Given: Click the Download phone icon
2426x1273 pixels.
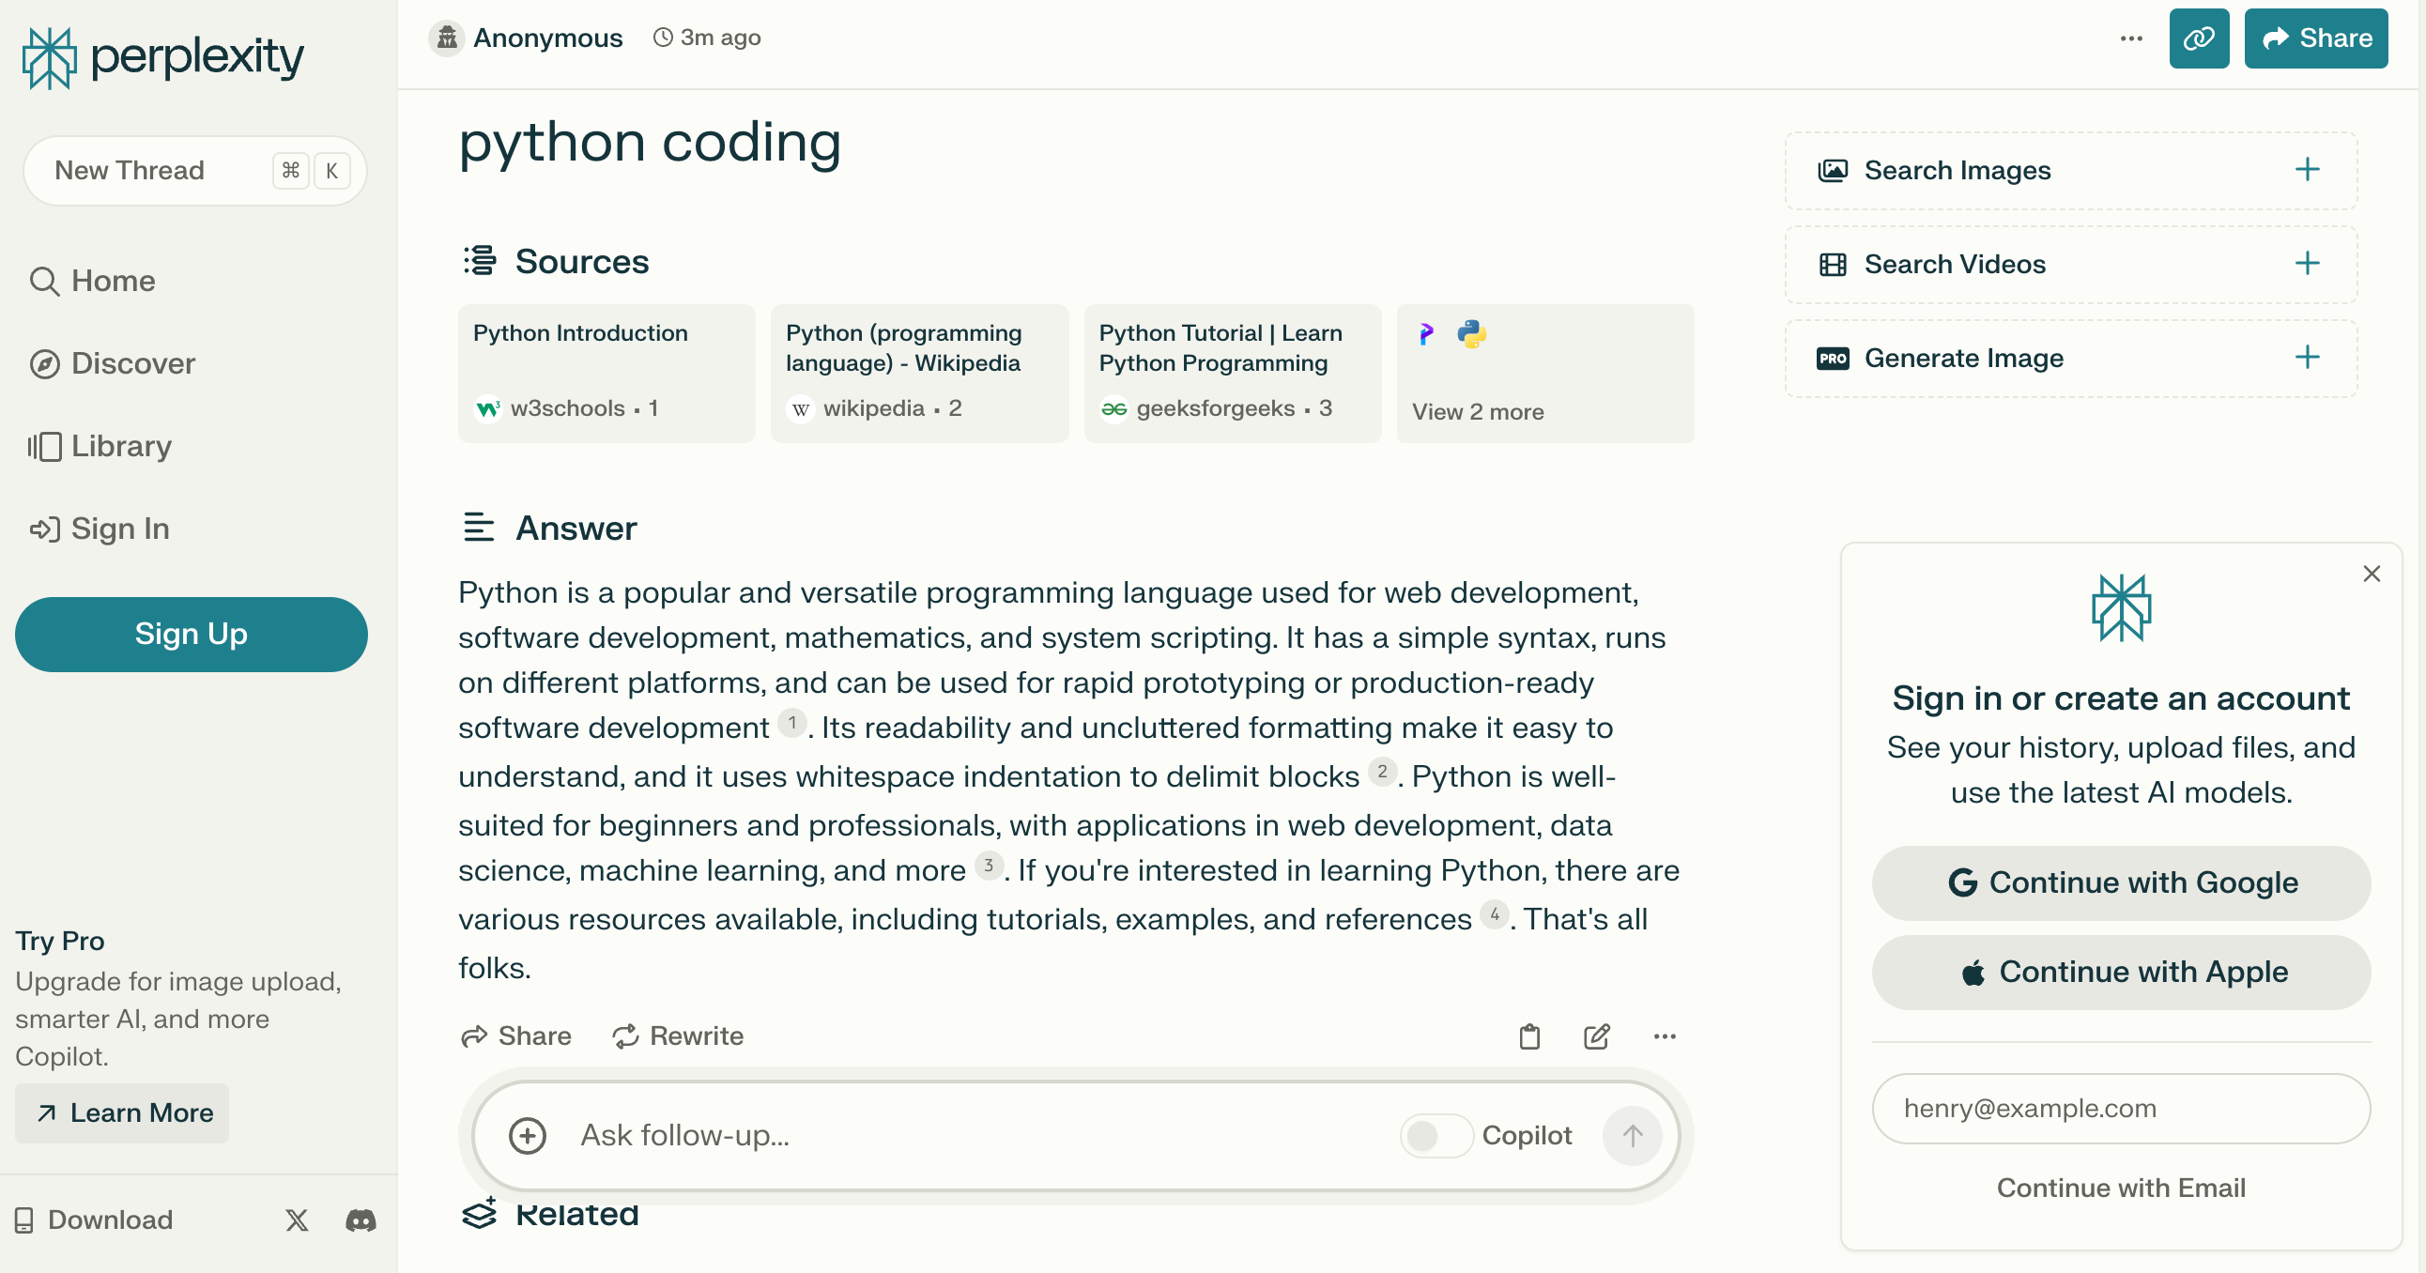Looking at the screenshot, I should [24, 1220].
